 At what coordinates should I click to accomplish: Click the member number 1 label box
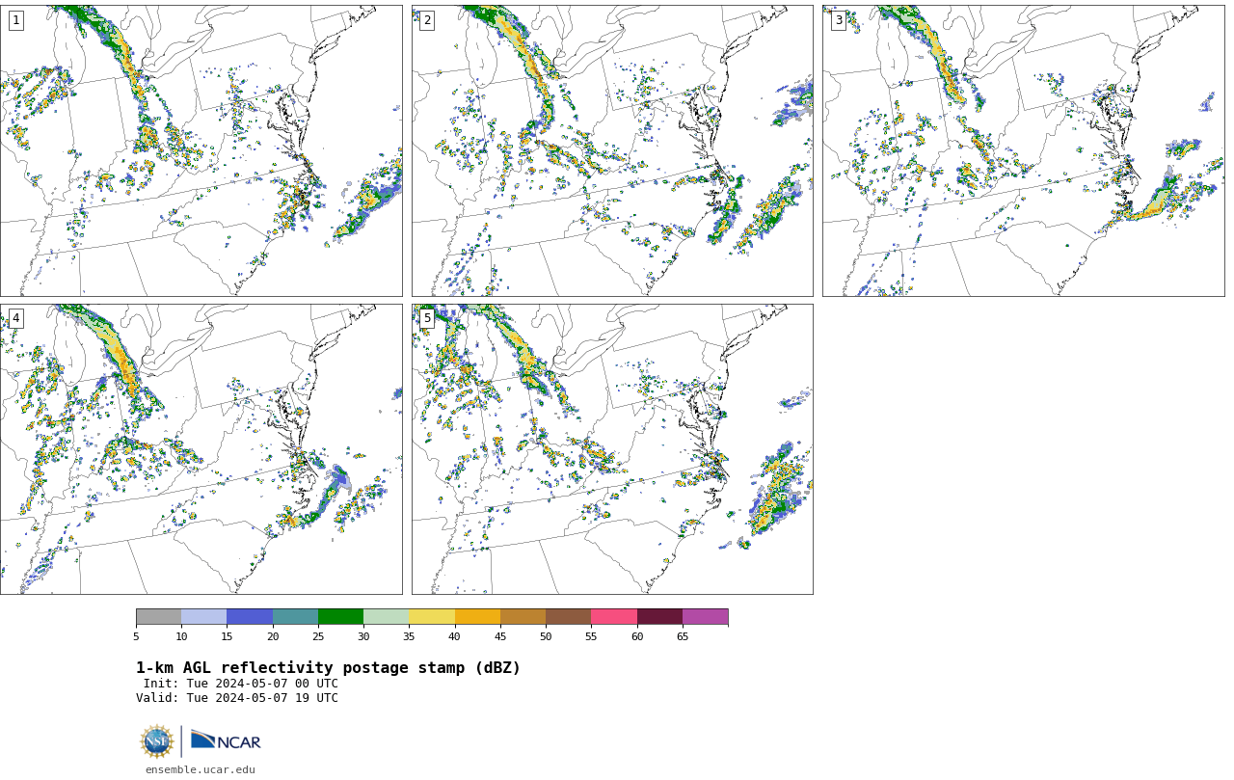(15, 20)
